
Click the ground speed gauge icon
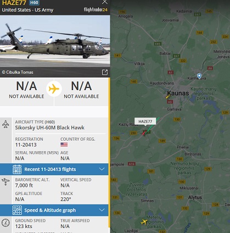[5, 223]
